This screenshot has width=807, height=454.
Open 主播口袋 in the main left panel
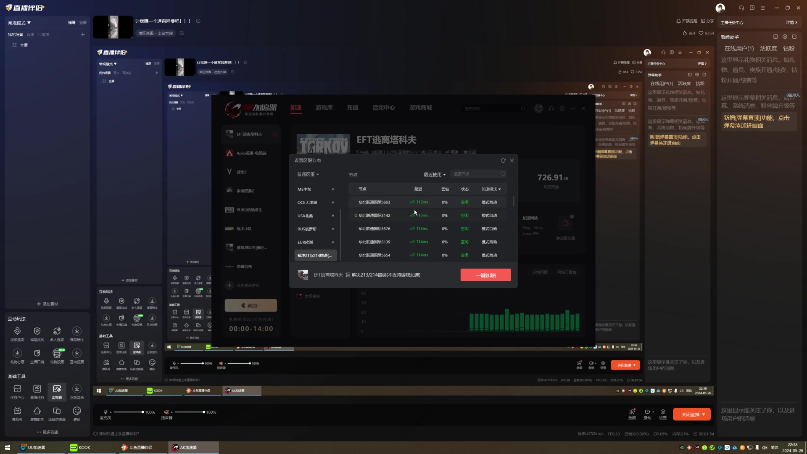pyautogui.click(x=37, y=356)
